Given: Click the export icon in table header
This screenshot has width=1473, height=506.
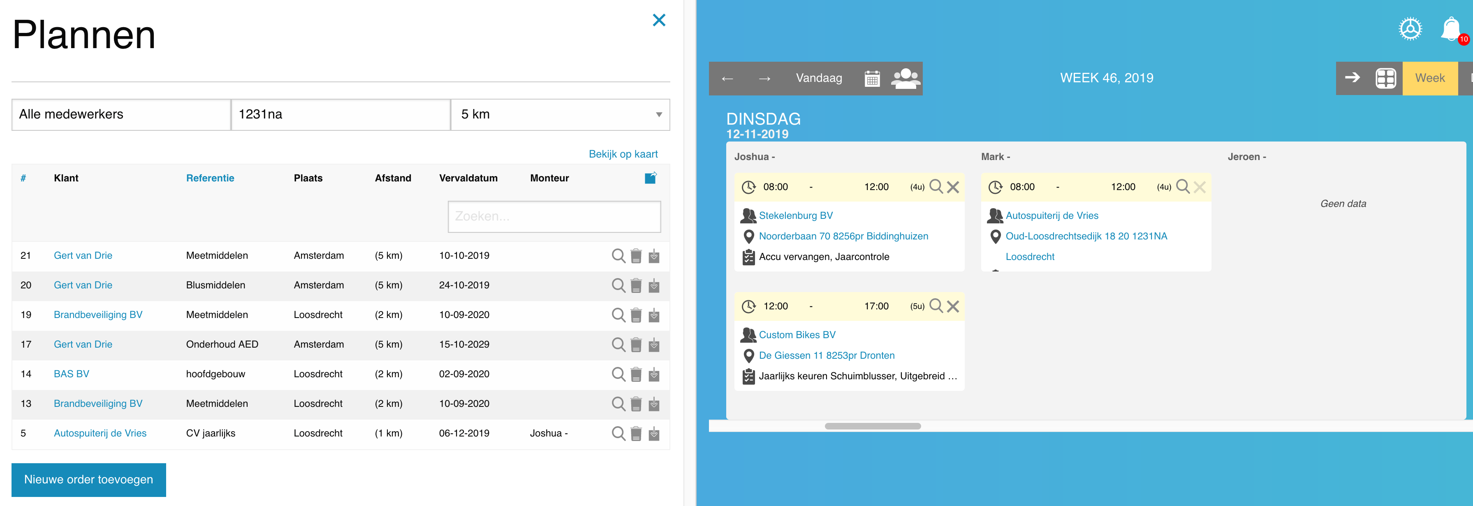Looking at the screenshot, I should [x=651, y=178].
